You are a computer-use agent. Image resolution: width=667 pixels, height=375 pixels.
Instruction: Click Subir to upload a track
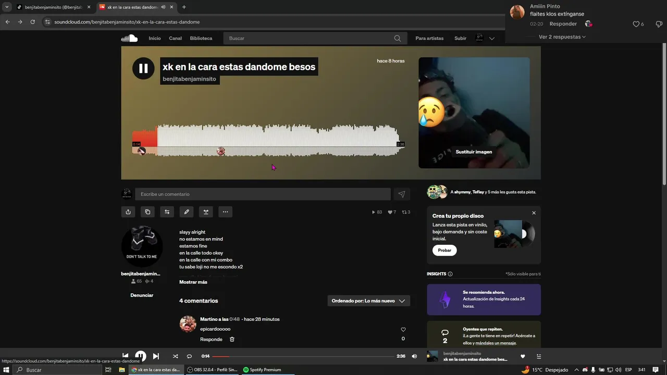(x=460, y=38)
